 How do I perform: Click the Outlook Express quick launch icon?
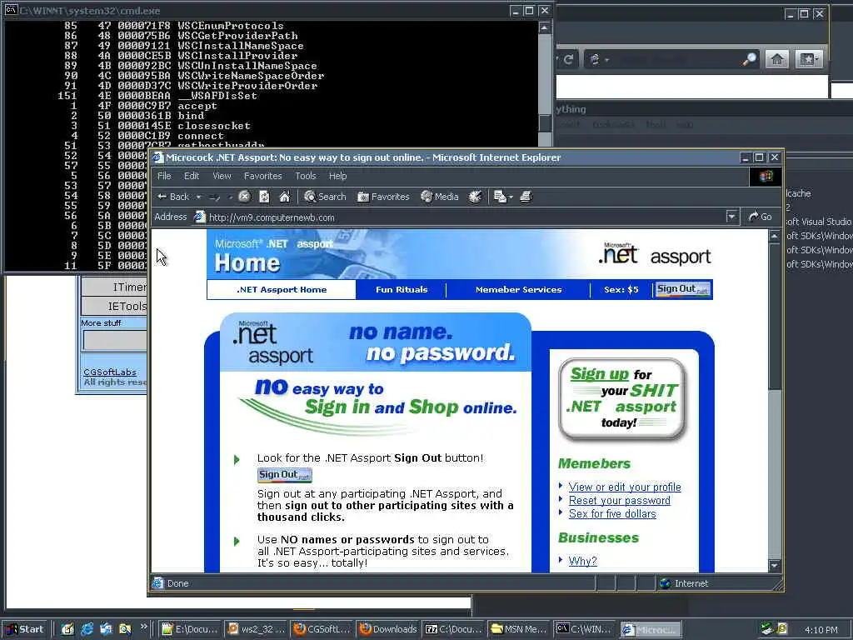[x=106, y=629]
